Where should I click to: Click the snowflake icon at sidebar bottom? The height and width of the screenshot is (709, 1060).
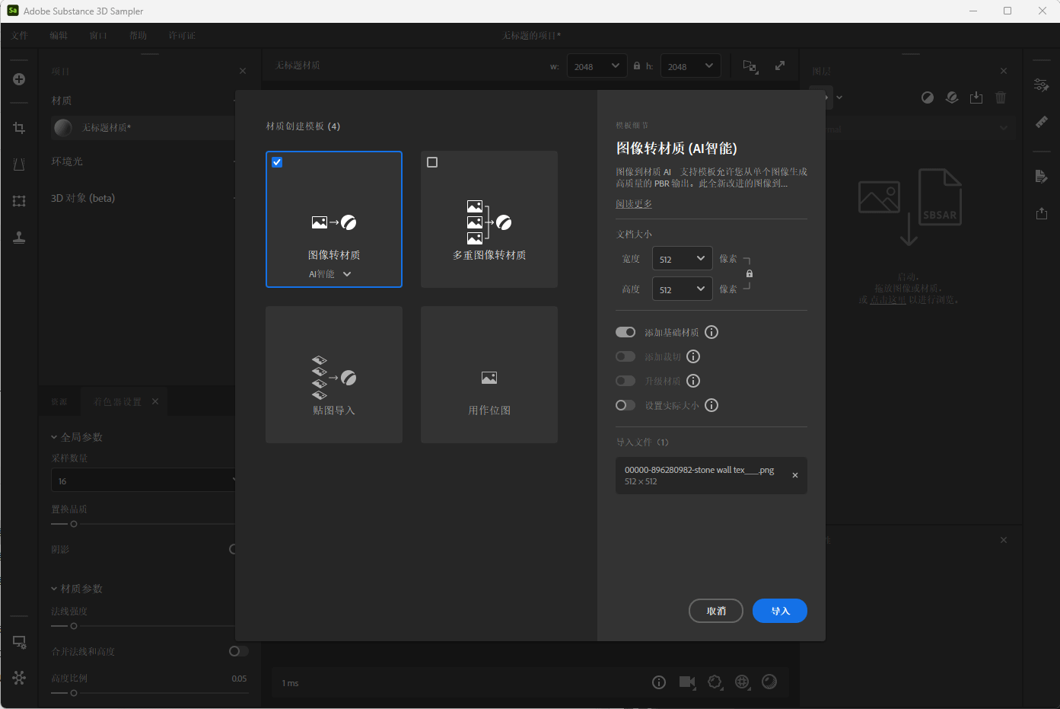click(19, 678)
